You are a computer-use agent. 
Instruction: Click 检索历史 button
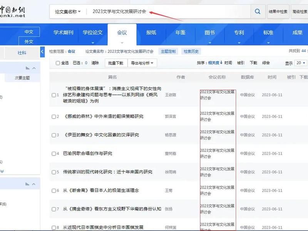(x=191, y=52)
